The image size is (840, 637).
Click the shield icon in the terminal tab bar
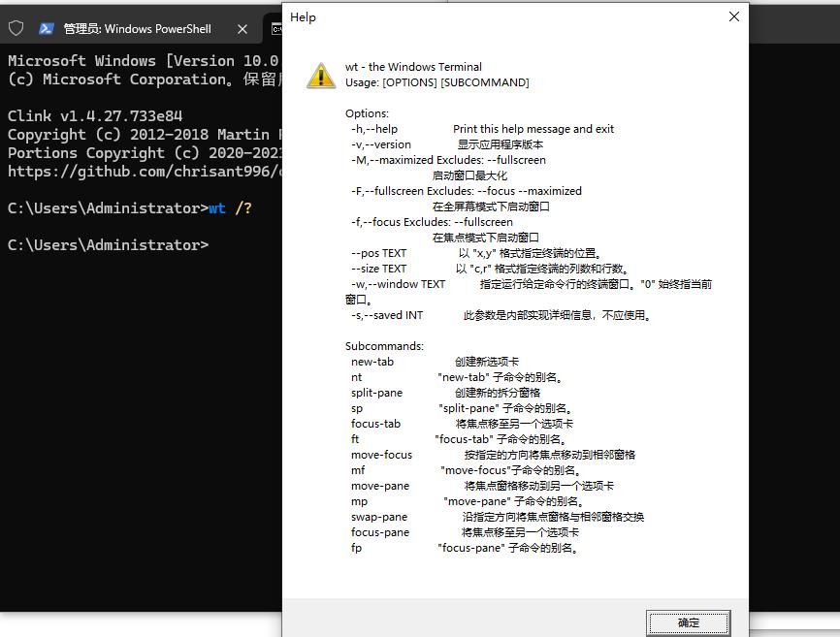tap(15, 29)
